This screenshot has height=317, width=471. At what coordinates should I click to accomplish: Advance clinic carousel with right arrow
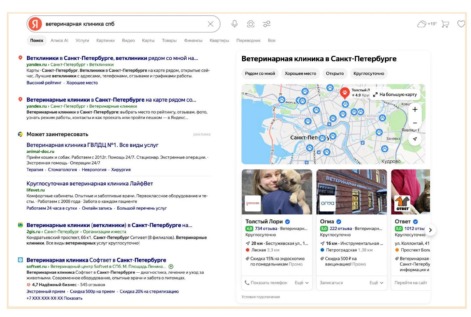[x=430, y=230]
